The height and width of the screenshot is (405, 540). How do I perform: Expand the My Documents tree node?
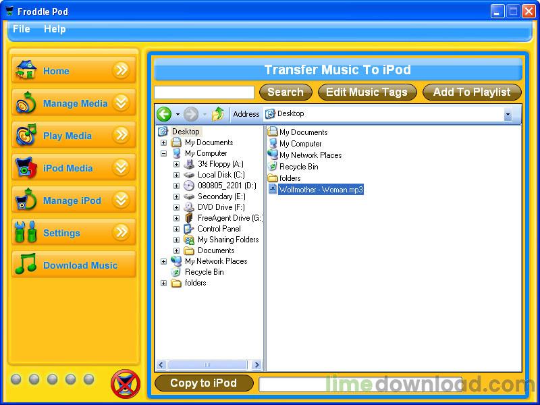point(163,142)
